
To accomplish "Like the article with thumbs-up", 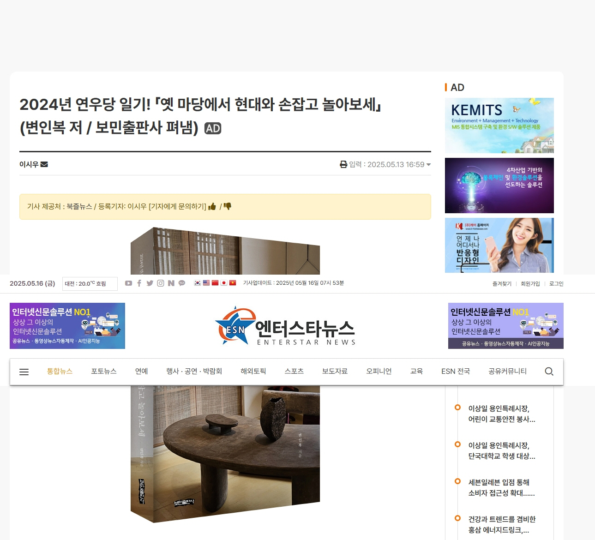I will tap(212, 207).
